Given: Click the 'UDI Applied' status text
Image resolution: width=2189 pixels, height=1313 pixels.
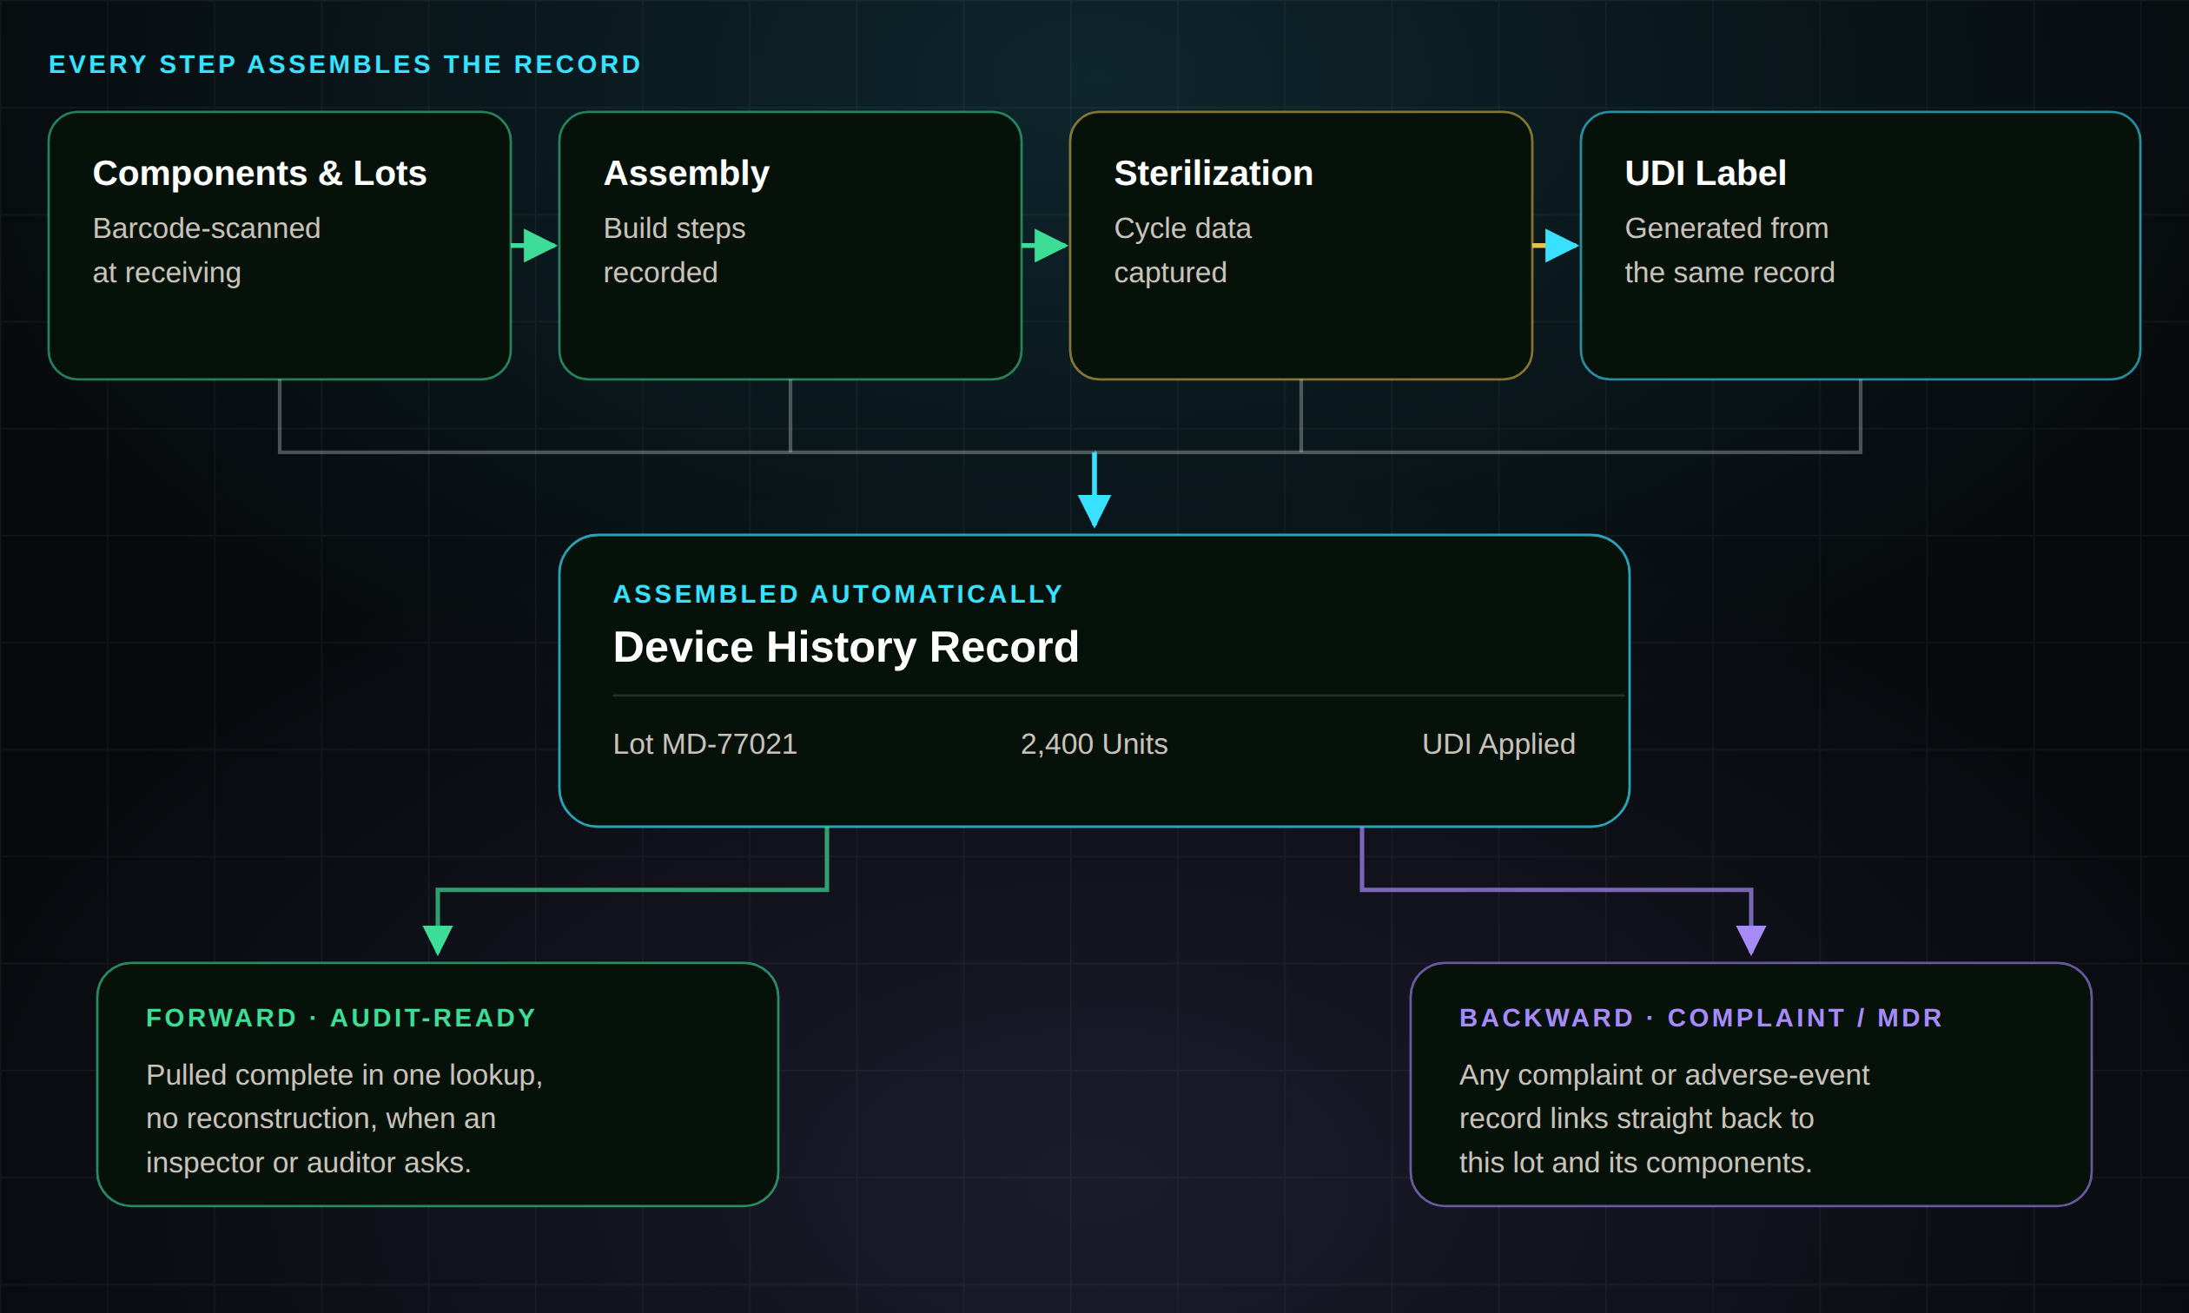Looking at the screenshot, I should (1498, 744).
